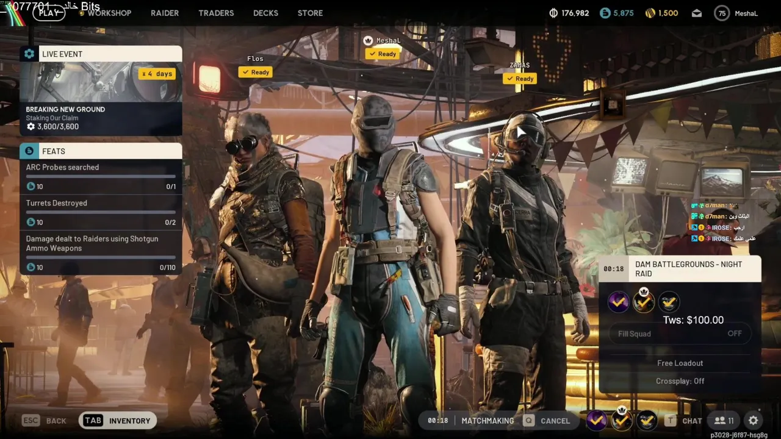This screenshot has width=781, height=439.
Task: Open Inventory with the TAB button
Action: point(117,421)
